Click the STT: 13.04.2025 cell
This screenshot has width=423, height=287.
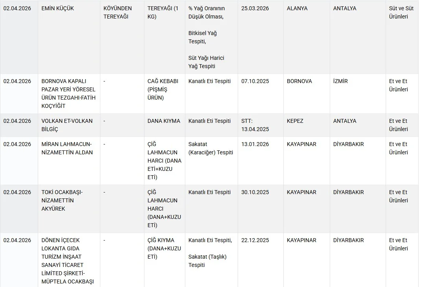255,125
